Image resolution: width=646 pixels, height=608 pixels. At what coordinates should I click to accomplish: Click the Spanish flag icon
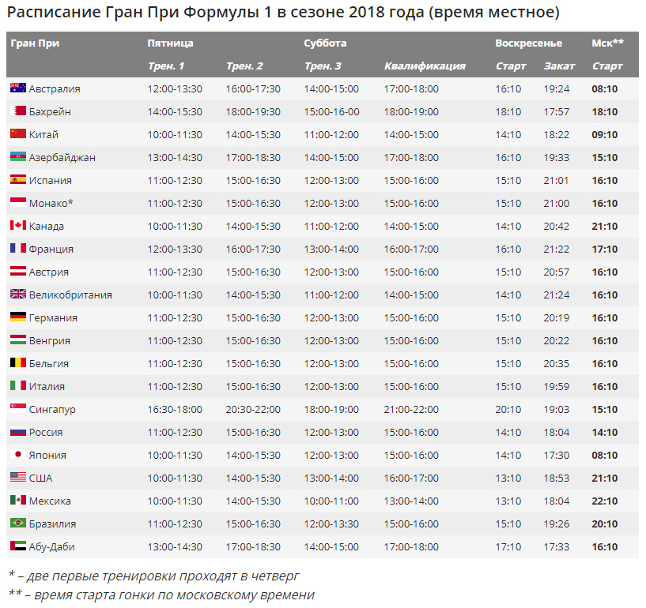click(18, 179)
